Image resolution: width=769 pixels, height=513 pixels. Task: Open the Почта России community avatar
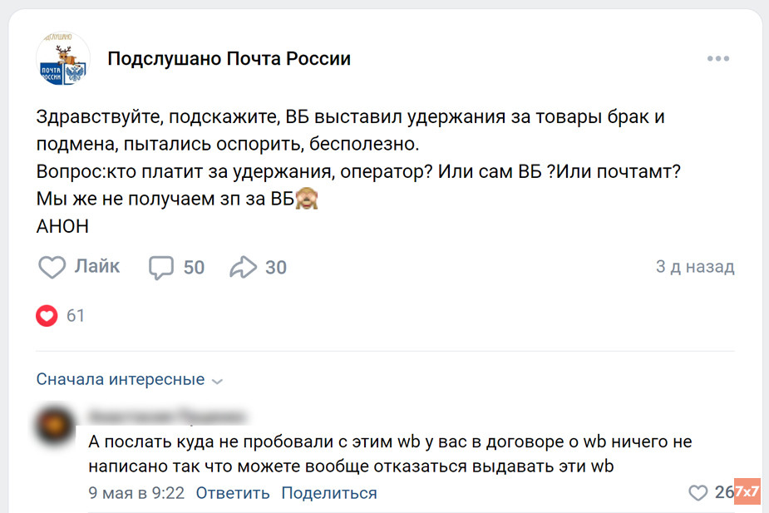tap(63, 58)
